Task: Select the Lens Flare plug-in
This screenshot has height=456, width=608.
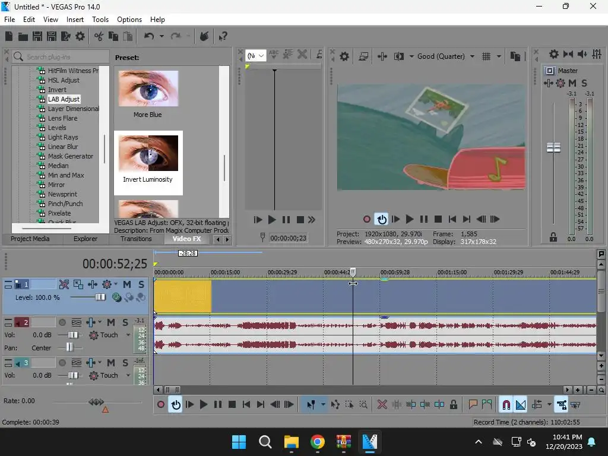Action: 62,118
